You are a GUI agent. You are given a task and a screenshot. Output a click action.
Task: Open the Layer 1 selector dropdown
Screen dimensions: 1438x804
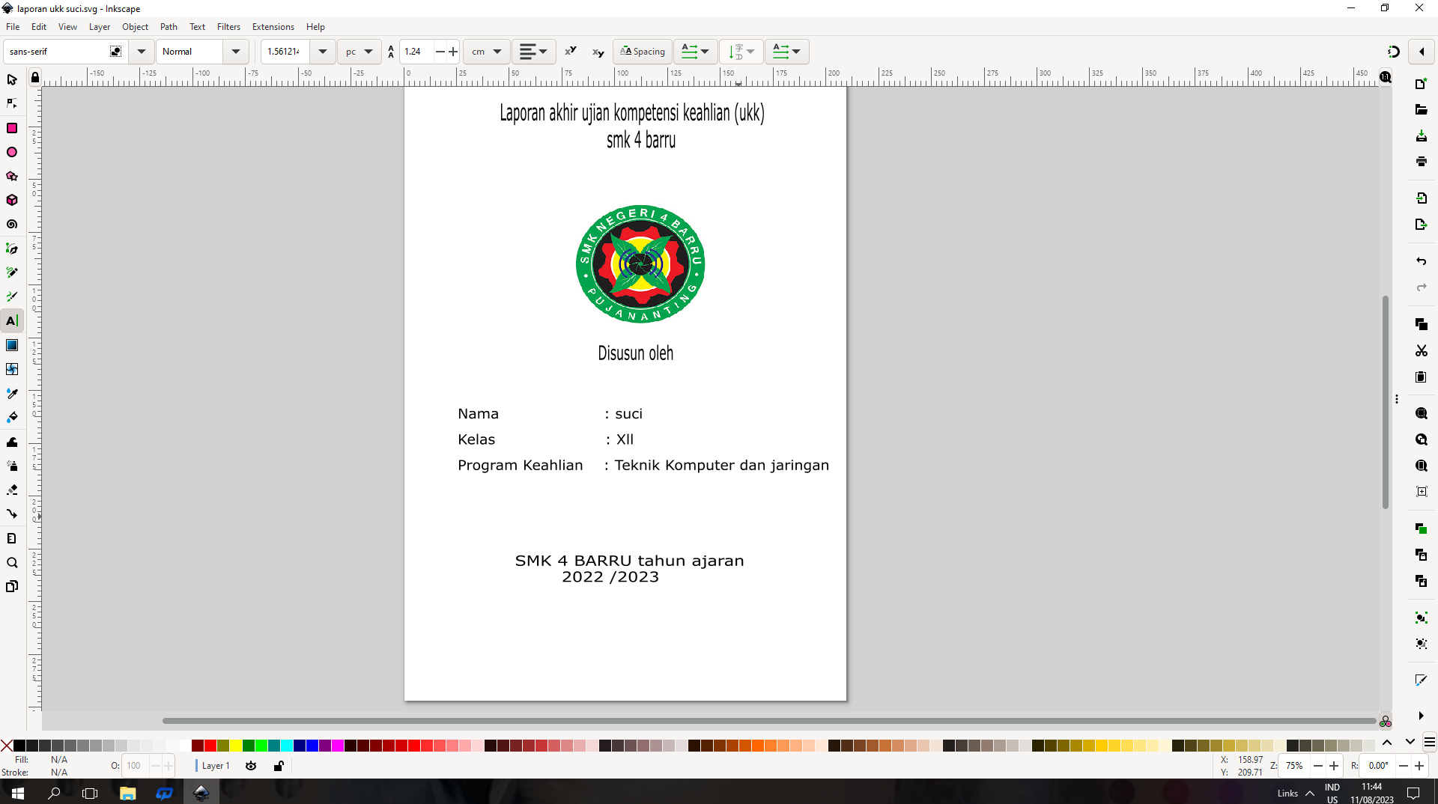[x=215, y=766]
